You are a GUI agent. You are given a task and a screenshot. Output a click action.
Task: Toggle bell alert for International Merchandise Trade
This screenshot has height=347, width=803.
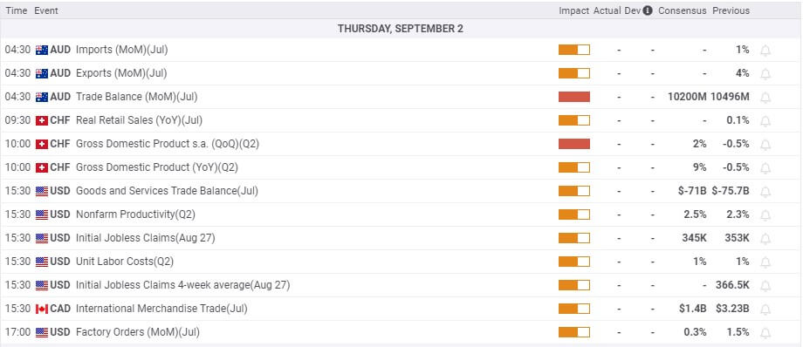765,310
